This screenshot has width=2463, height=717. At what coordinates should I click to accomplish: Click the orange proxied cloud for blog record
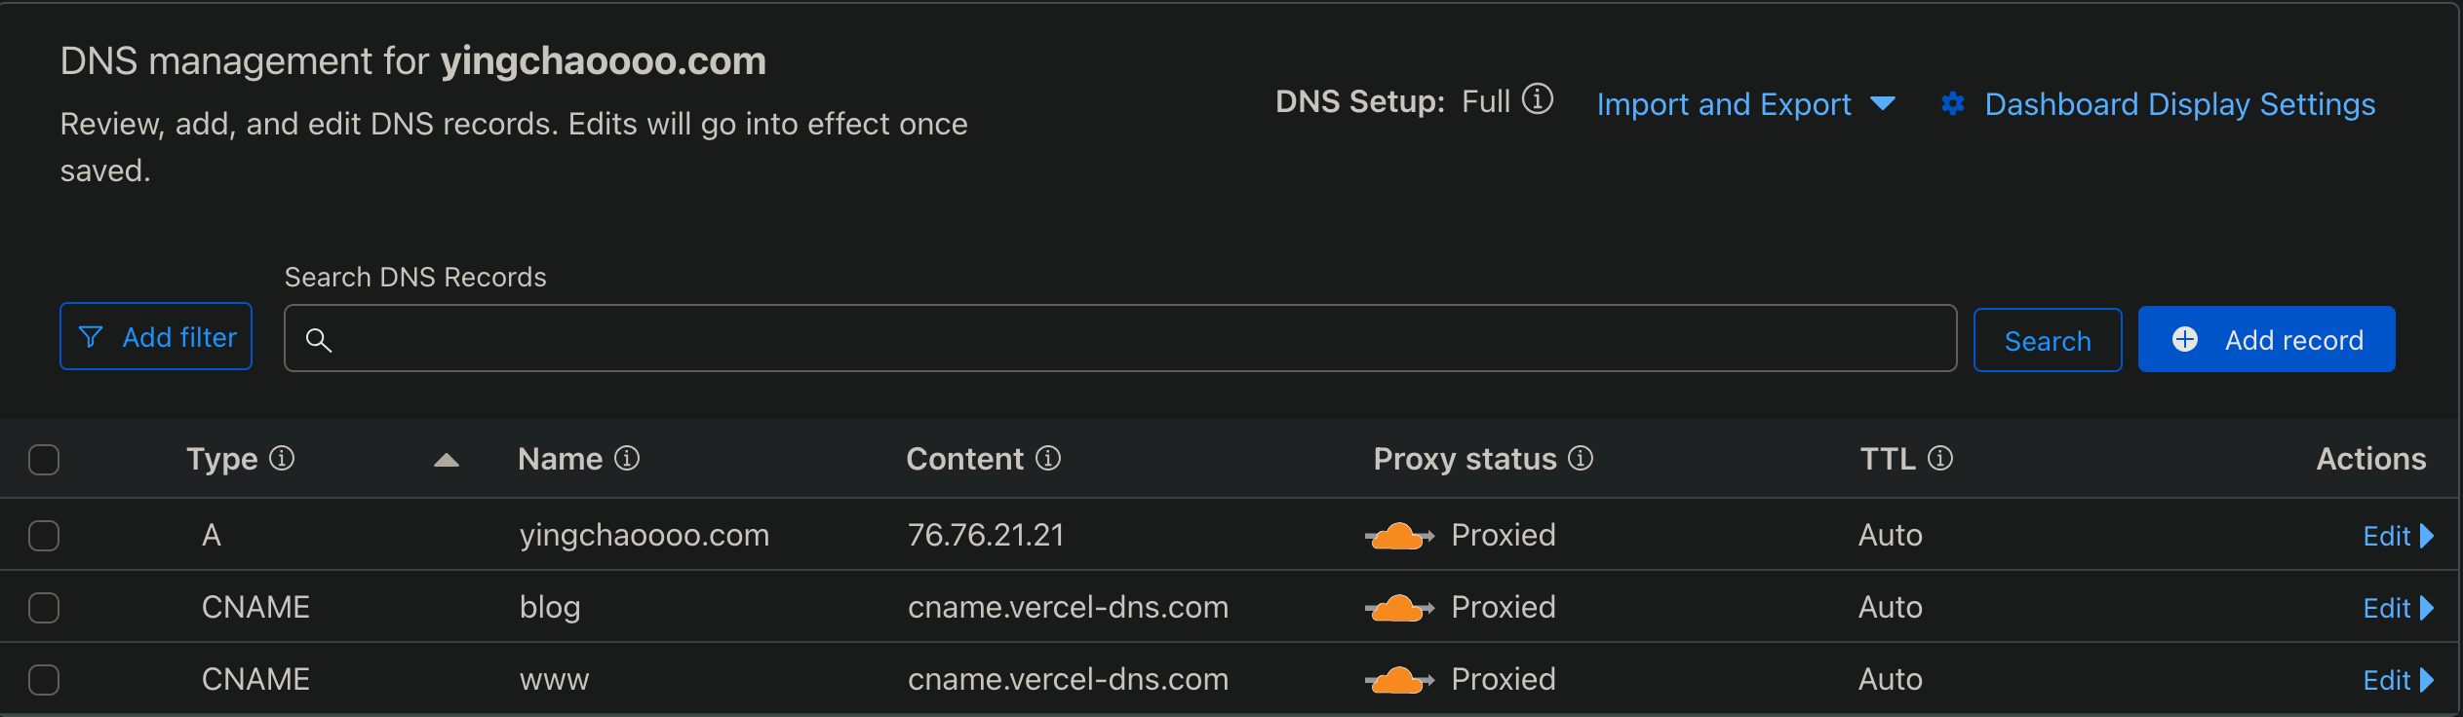[1398, 608]
